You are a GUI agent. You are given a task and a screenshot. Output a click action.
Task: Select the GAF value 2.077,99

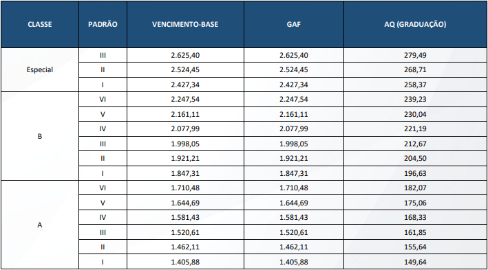[x=294, y=128]
